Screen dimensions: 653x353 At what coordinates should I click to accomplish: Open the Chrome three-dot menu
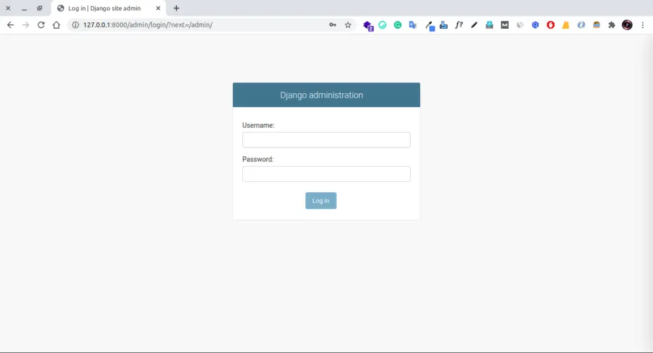tap(643, 25)
